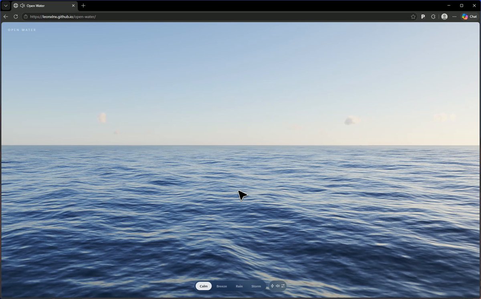Toggle the lightning bolt icon
The image size is (481, 299).
click(x=273, y=286)
